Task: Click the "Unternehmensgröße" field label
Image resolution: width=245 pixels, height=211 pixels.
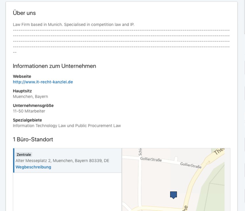Action: coord(33,106)
